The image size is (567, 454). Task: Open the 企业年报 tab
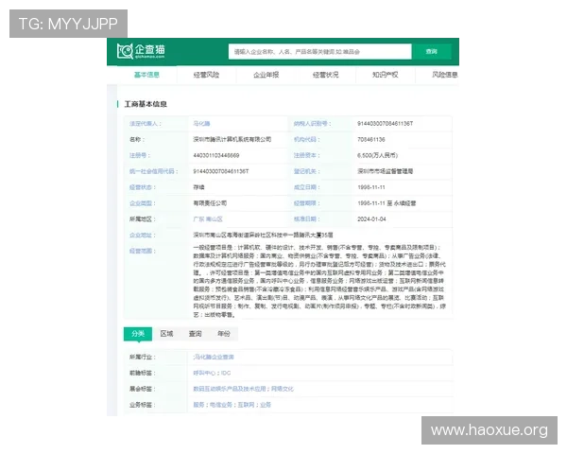tap(266, 75)
